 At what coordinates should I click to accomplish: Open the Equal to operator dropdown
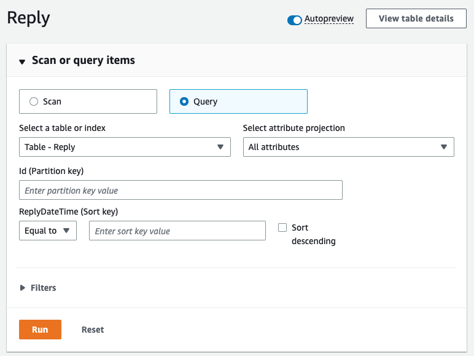coord(48,231)
